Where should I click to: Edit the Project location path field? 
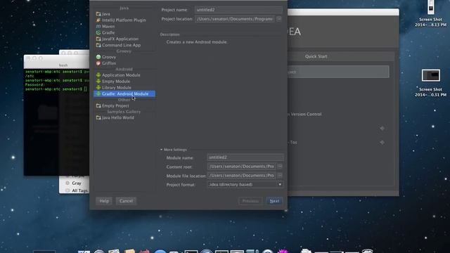pos(234,19)
